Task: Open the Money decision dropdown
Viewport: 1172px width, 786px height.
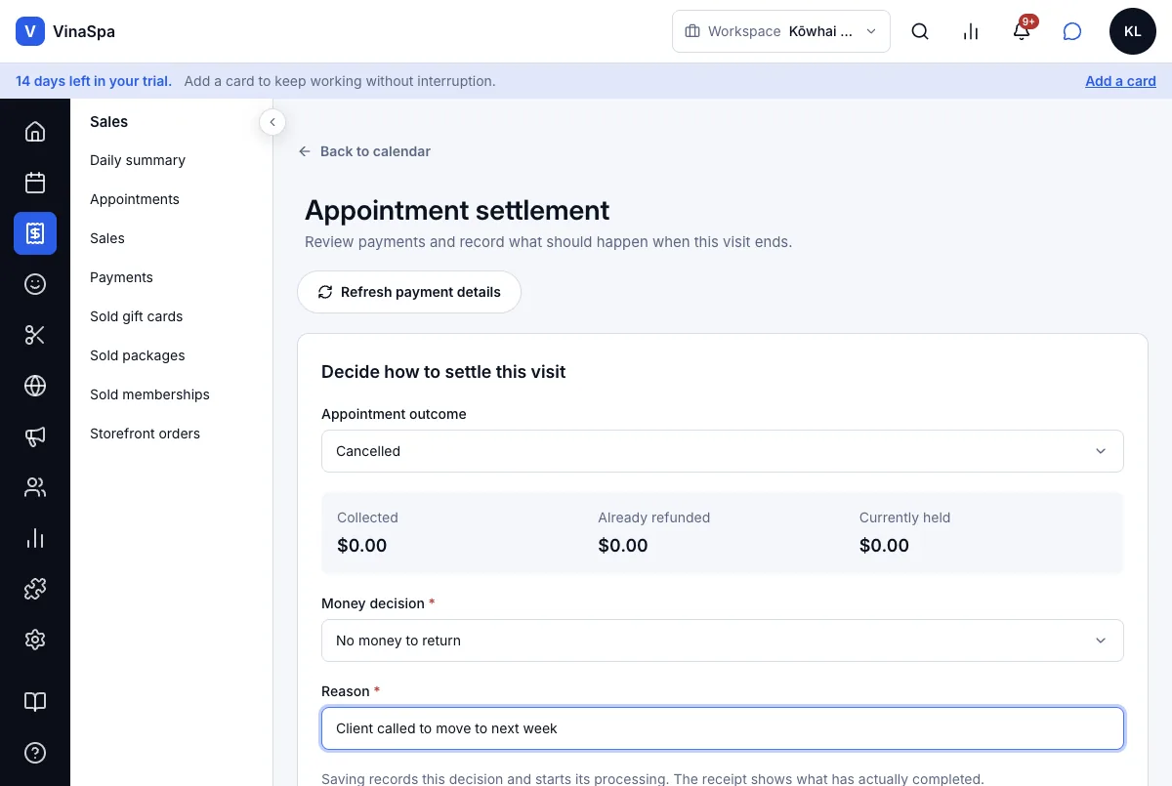Action: (x=723, y=641)
